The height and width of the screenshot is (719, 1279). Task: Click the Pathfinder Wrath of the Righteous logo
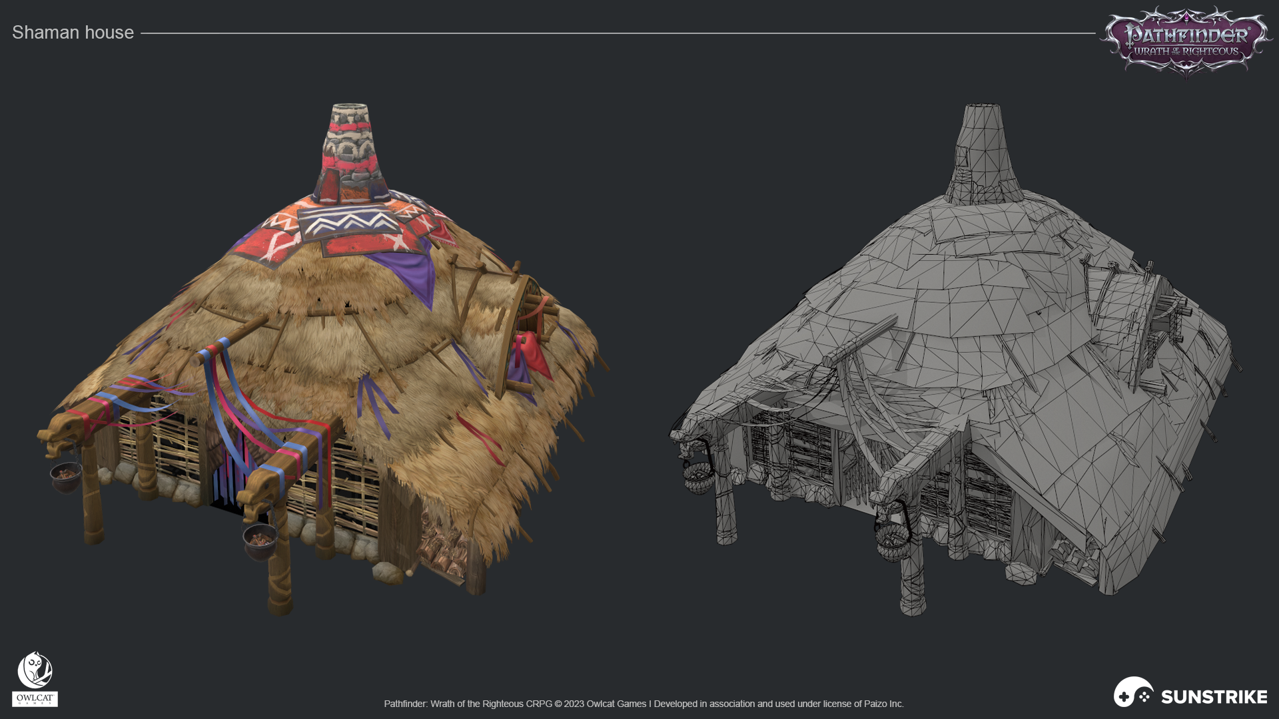[x=1186, y=41]
